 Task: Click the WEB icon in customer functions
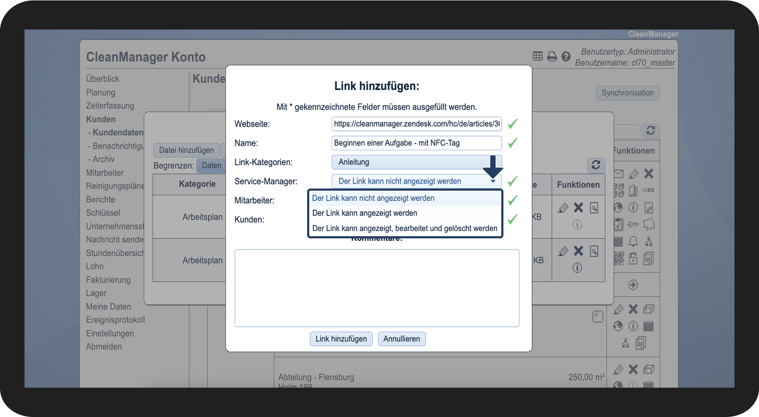coord(649,190)
